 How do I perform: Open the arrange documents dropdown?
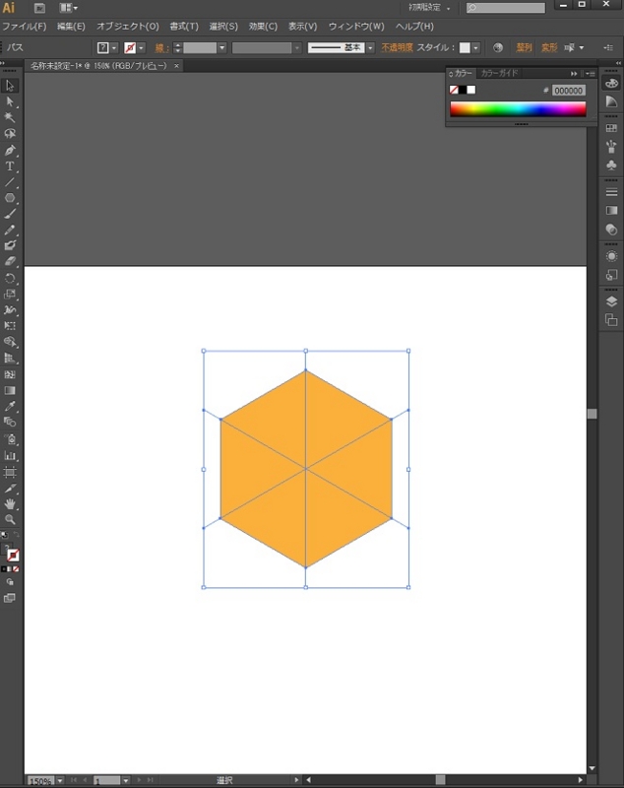click(68, 8)
